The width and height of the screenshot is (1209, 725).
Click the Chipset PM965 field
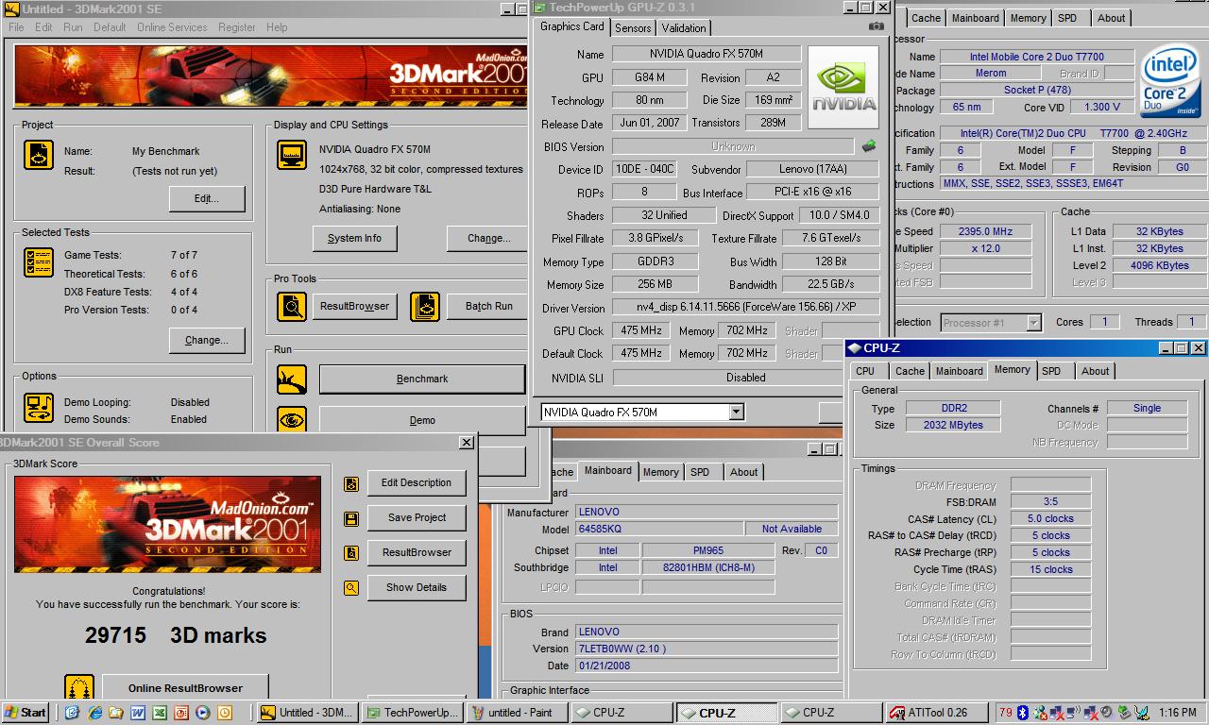coord(707,550)
